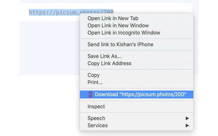Screen dimensions: 218x136
Task: Expand the Speech submenu arrow
Action: [187, 118]
